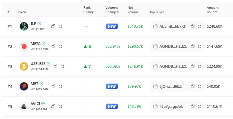Copy the F3eYg...gpJeU wallet address

pyautogui.click(x=193, y=106)
